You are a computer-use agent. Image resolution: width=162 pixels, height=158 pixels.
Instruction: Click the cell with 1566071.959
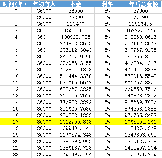point(141,154)
